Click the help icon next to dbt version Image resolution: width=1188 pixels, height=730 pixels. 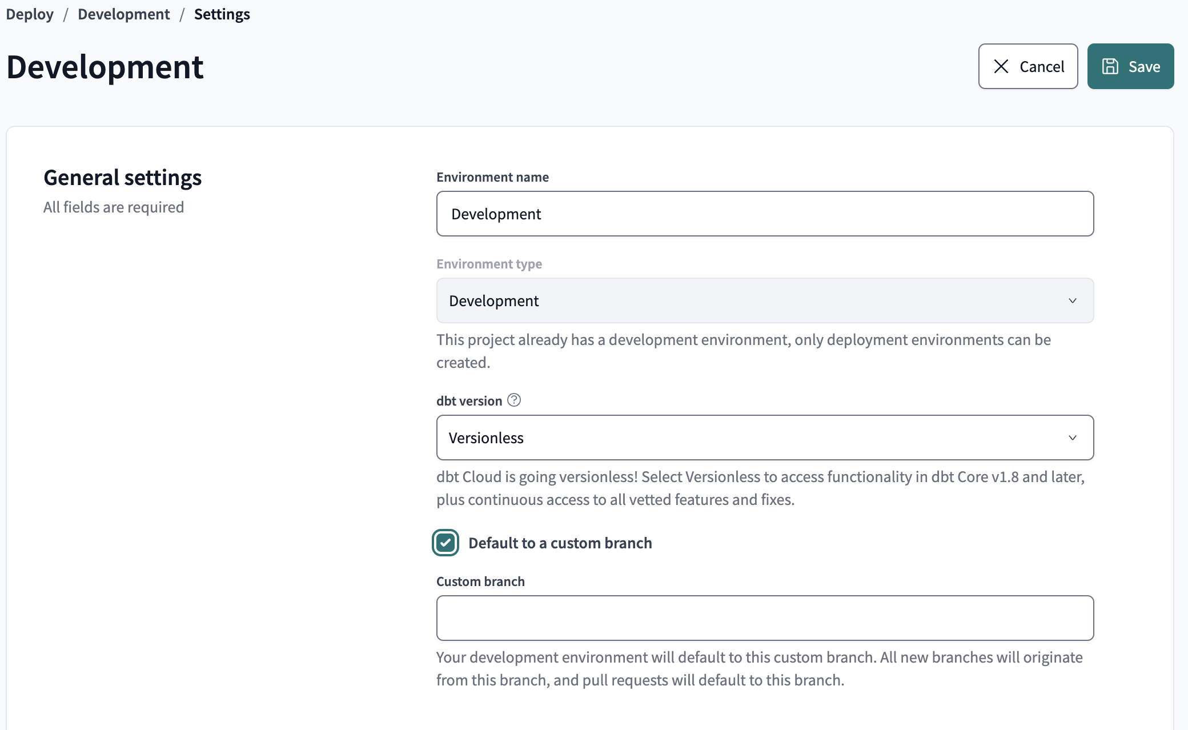click(513, 400)
